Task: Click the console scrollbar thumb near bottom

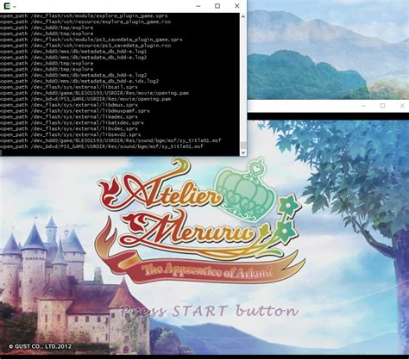Action: pyautogui.click(x=243, y=145)
